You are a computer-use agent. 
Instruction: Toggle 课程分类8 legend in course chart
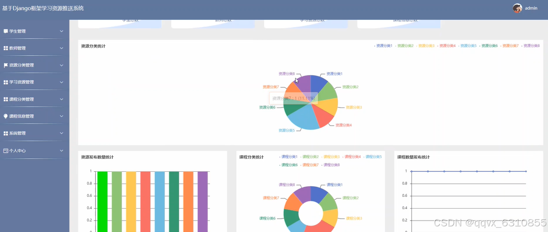pyautogui.click(x=330, y=165)
